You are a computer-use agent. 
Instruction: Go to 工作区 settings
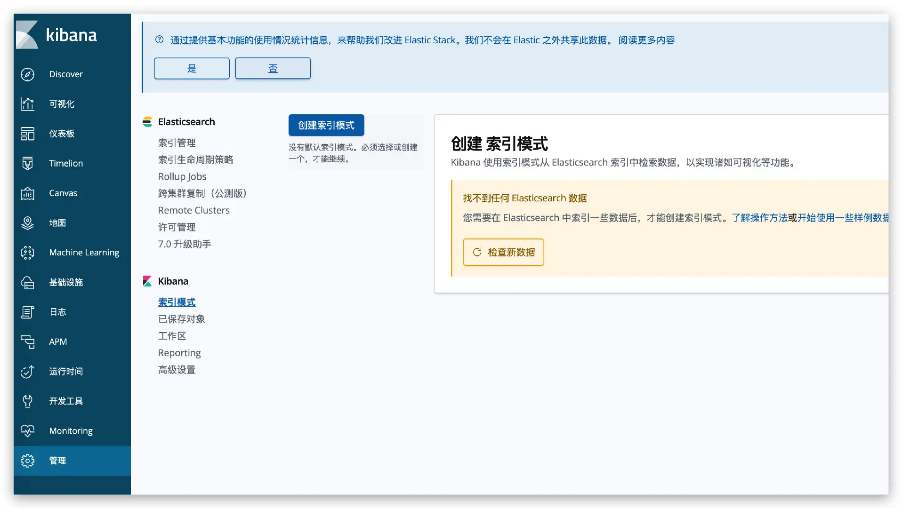coord(172,336)
